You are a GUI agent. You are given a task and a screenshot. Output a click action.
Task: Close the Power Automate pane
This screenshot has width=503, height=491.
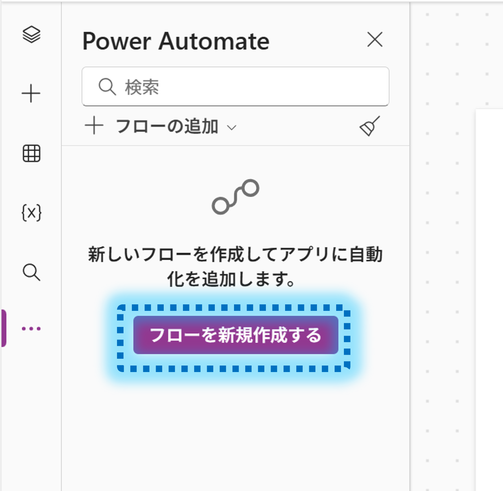pyautogui.click(x=375, y=40)
